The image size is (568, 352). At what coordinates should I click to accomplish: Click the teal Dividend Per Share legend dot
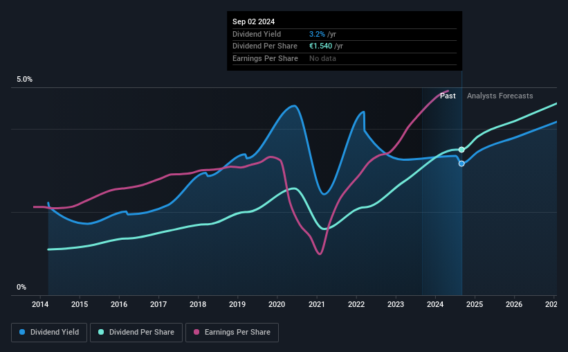(x=101, y=332)
